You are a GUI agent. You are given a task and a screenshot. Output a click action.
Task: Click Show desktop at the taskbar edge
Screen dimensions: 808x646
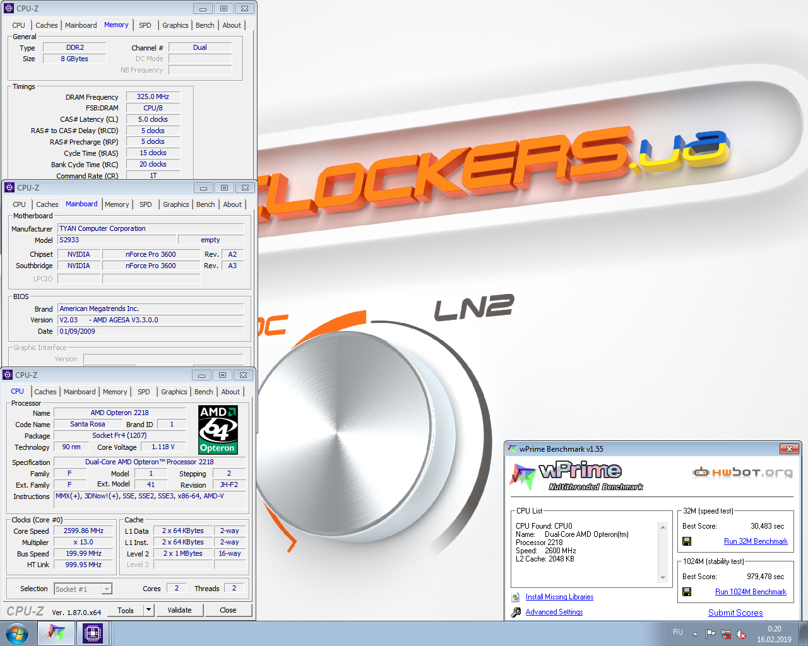tap(803, 633)
